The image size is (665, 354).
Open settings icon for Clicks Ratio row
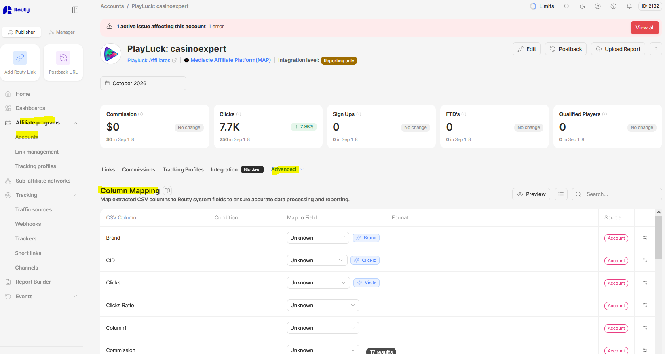pos(645,305)
